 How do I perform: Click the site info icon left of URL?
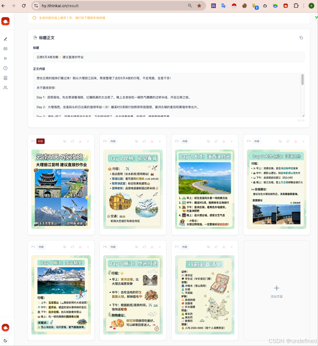click(36, 6)
